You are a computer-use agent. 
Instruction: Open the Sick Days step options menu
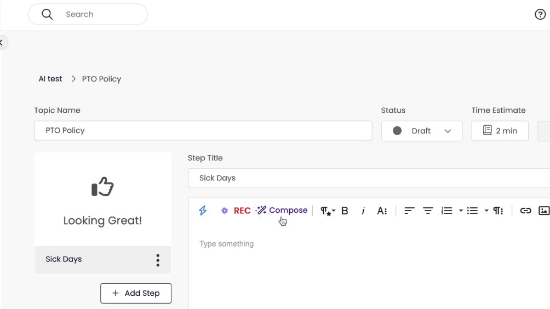(158, 260)
